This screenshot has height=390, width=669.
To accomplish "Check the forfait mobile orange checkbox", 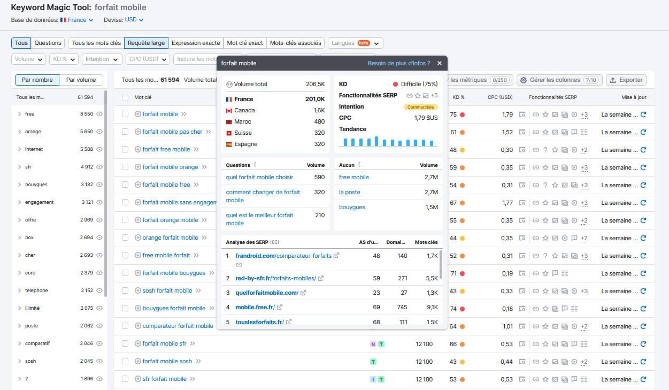I will [x=125, y=167].
